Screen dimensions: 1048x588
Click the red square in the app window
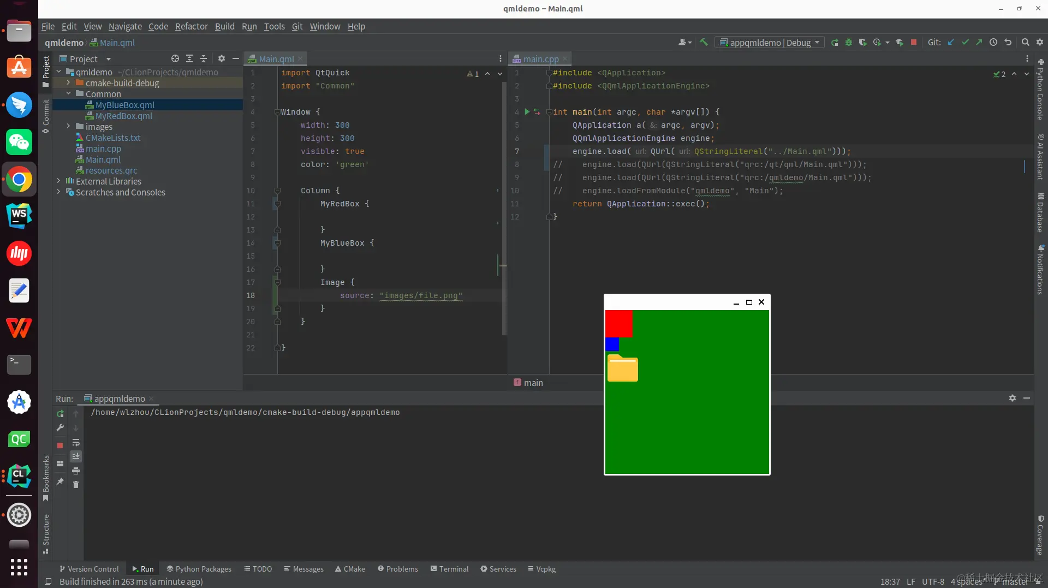[x=618, y=324]
